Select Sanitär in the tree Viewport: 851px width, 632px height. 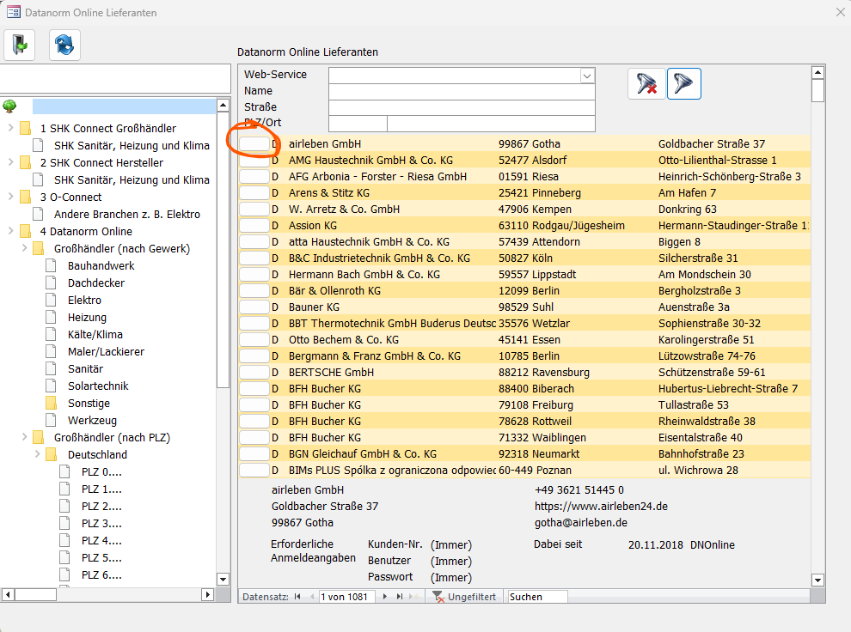pos(85,369)
